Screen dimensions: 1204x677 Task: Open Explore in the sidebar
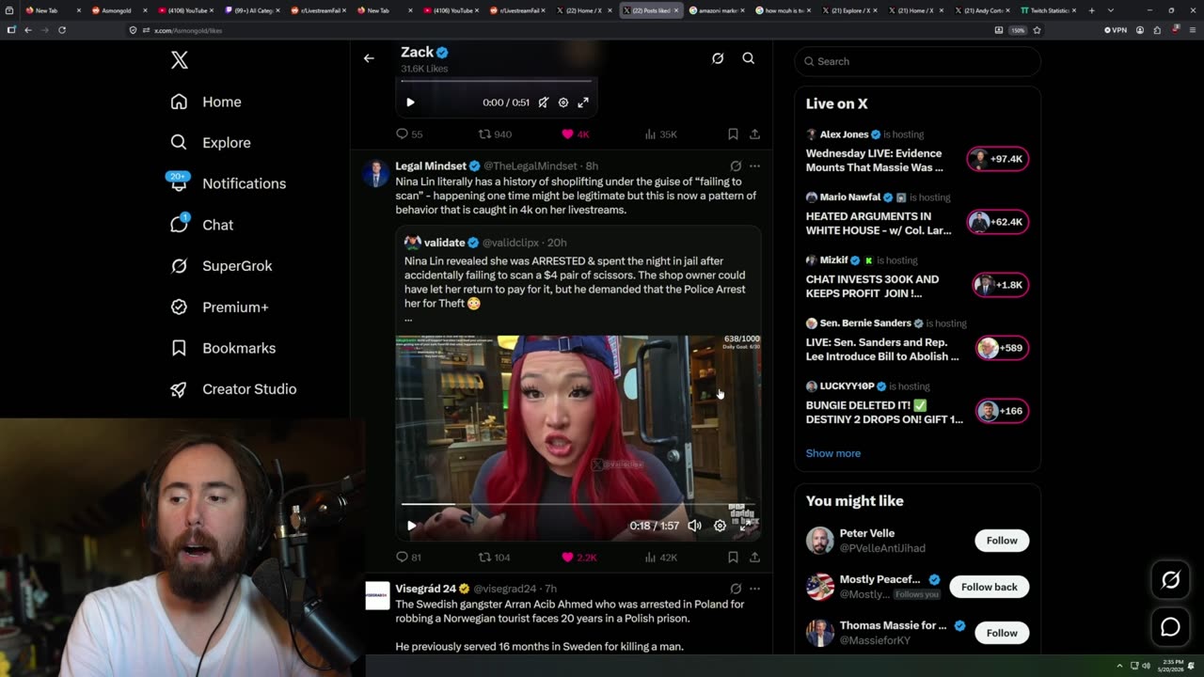pos(211,143)
